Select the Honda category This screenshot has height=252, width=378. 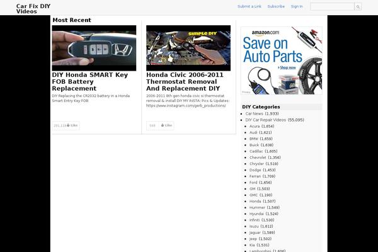tap(255, 201)
